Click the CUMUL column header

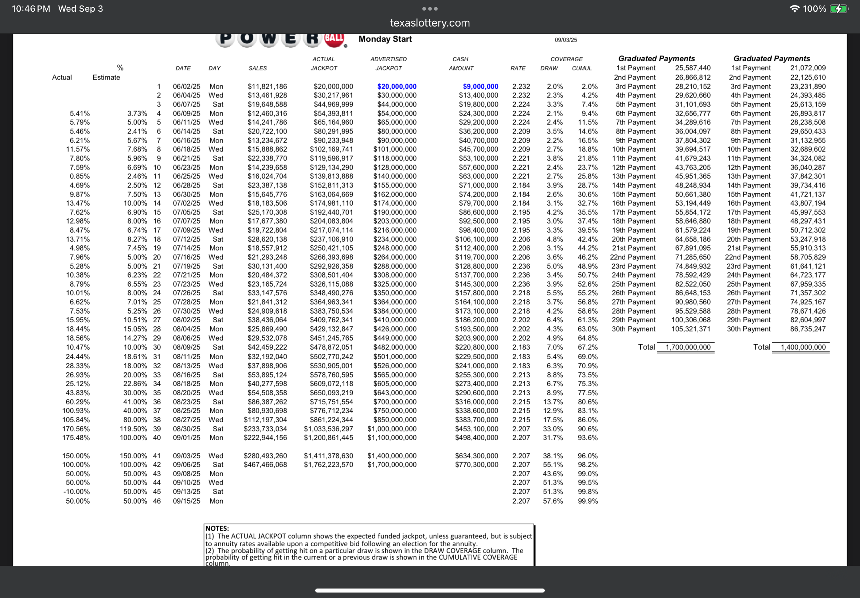pyautogui.click(x=582, y=68)
